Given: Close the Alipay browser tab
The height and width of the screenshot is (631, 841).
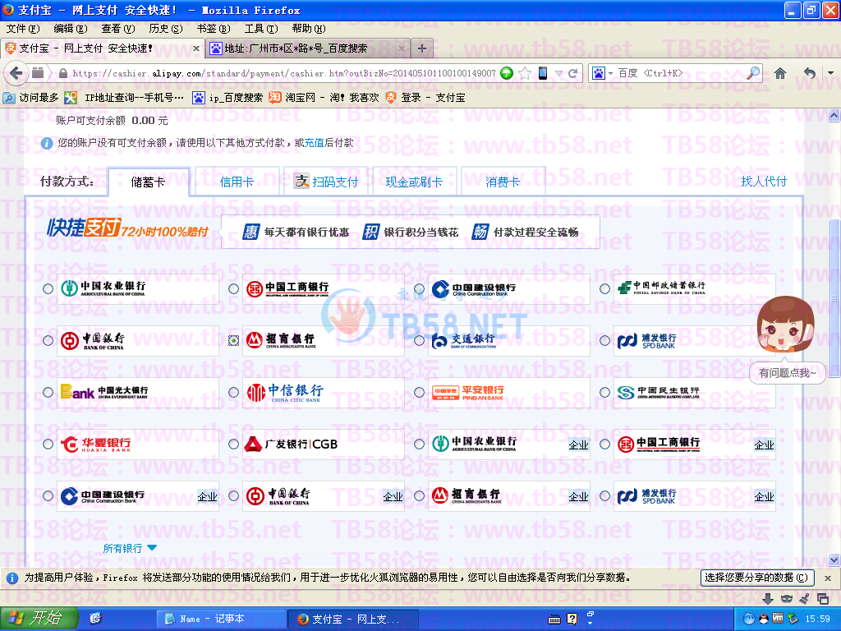Looking at the screenshot, I should [195, 48].
